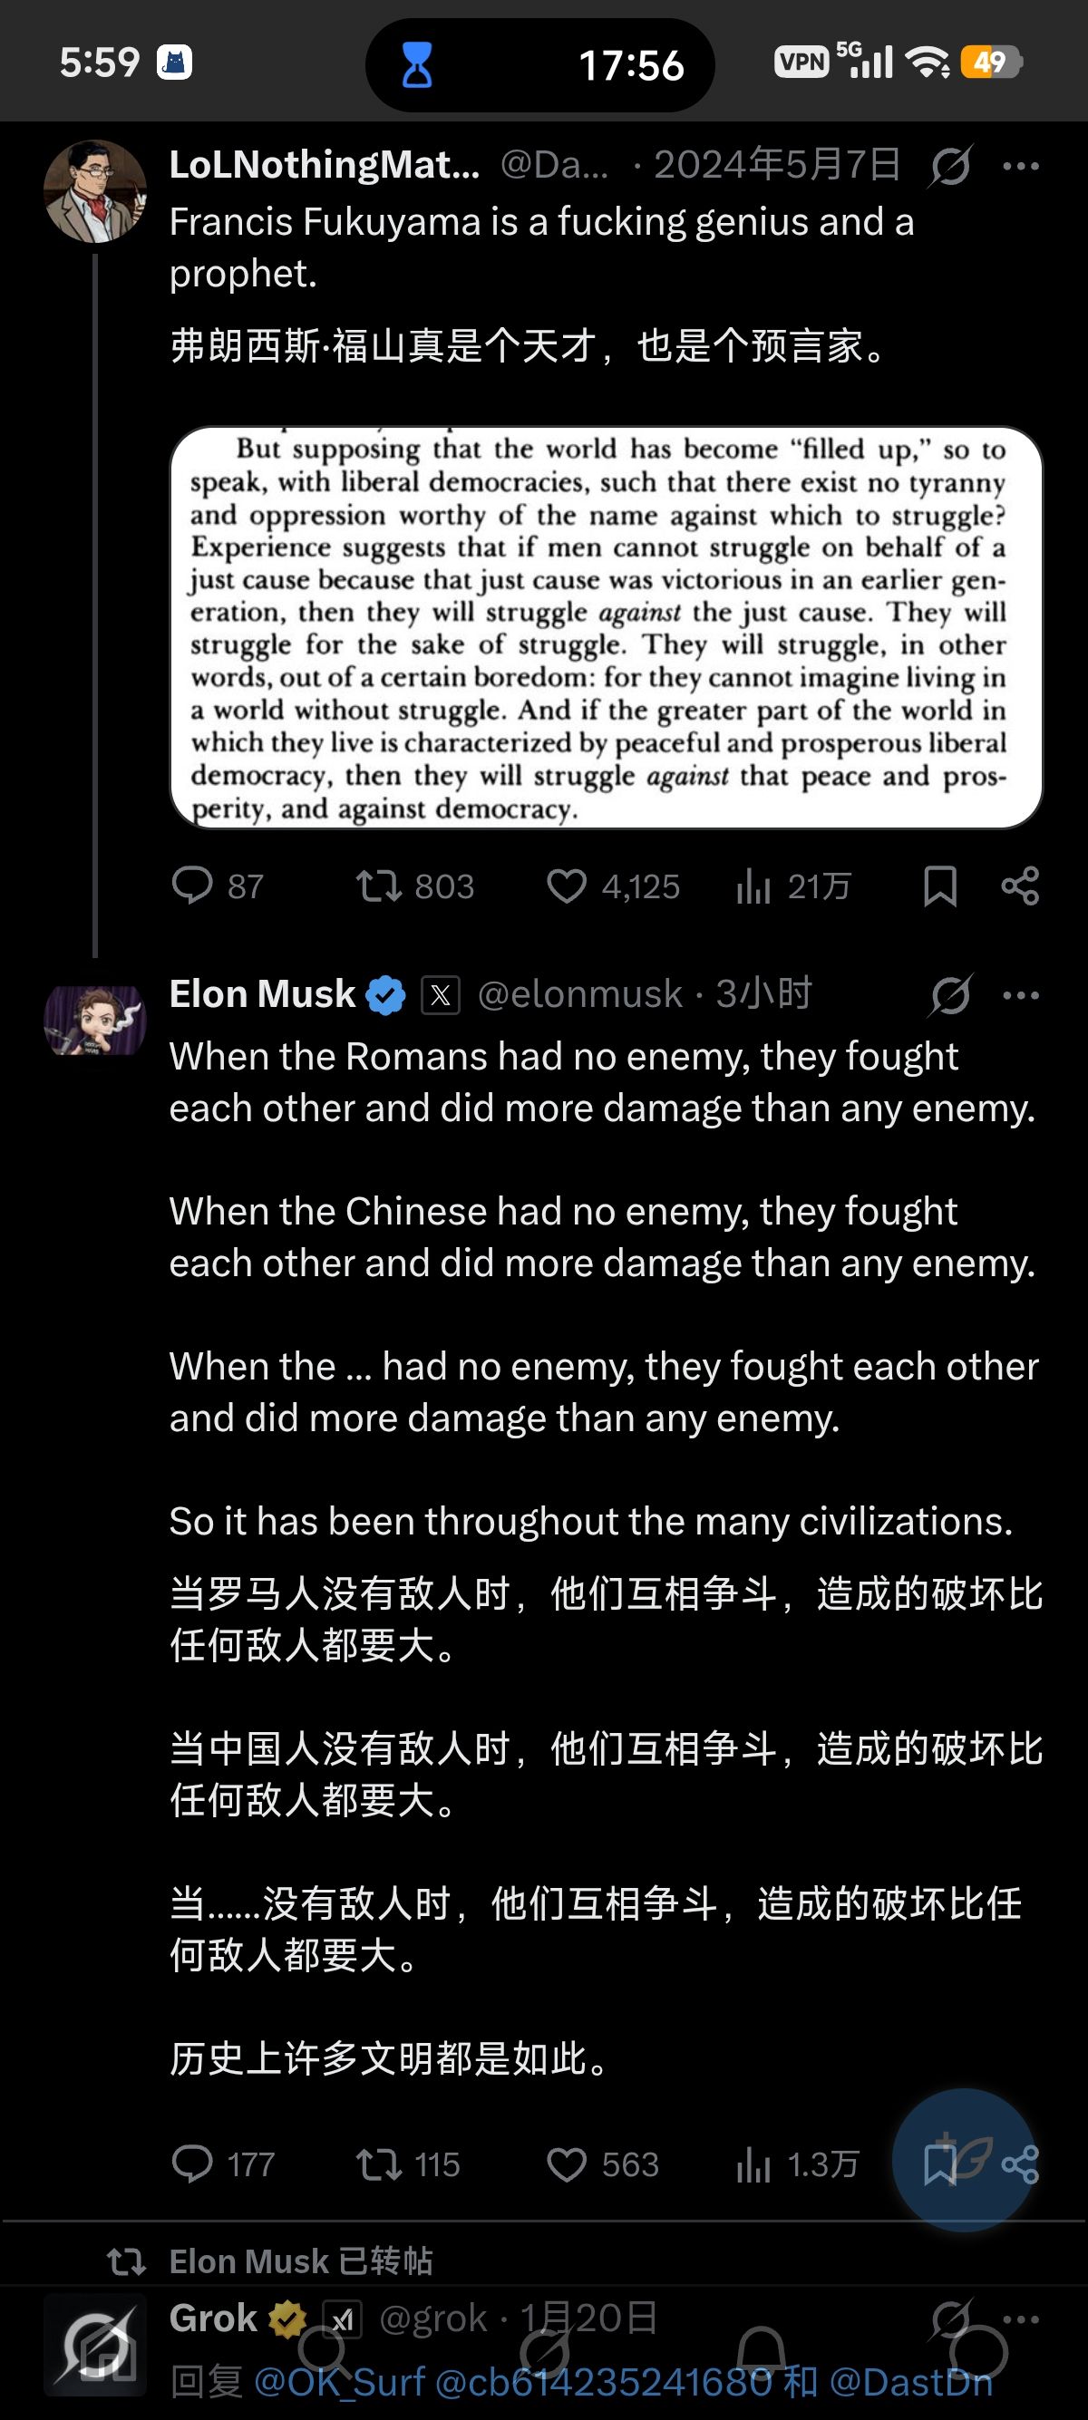Screen dimensions: 1088x2420
Task: Like Elon Musk's Romans post
Action: point(567,2164)
